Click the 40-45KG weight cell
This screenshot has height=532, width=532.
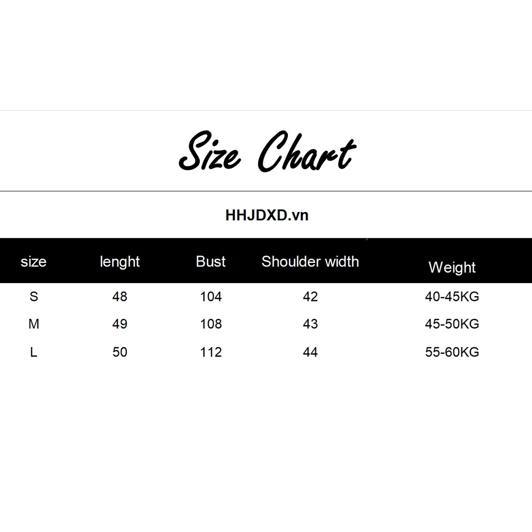(x=451, y=297)
